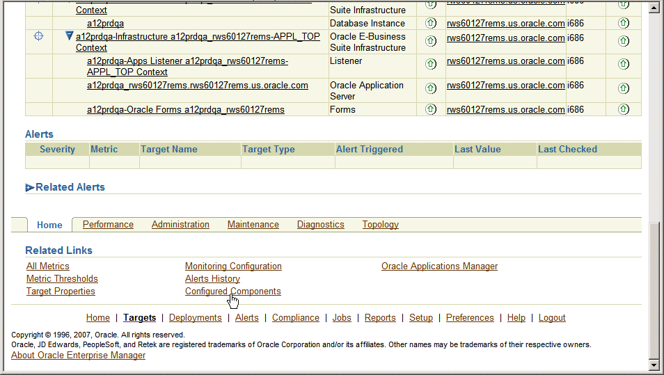Viewport: 664px width, 375px height.
Task: Switch to the Diagnostics tab
Action: 321,224
